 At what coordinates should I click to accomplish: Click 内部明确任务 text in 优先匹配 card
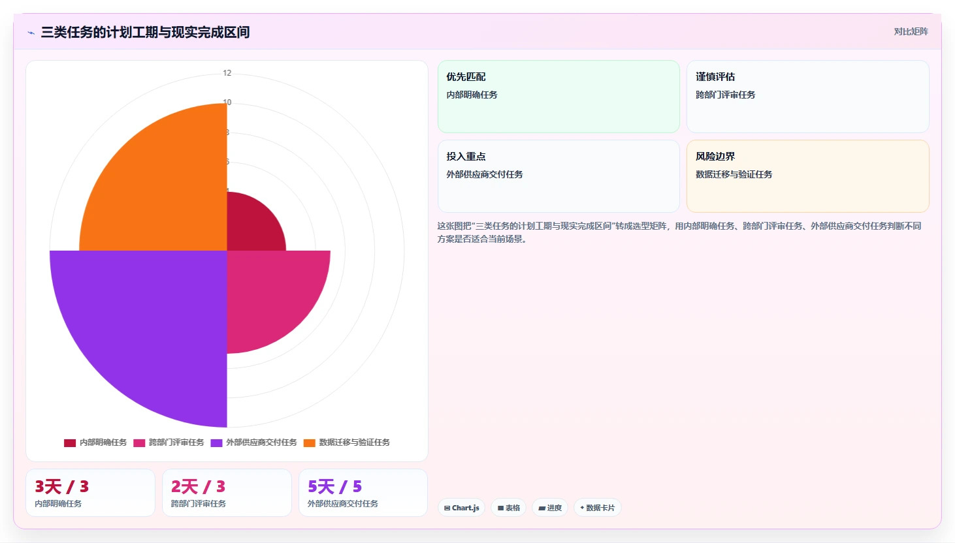tap(472, 95)
